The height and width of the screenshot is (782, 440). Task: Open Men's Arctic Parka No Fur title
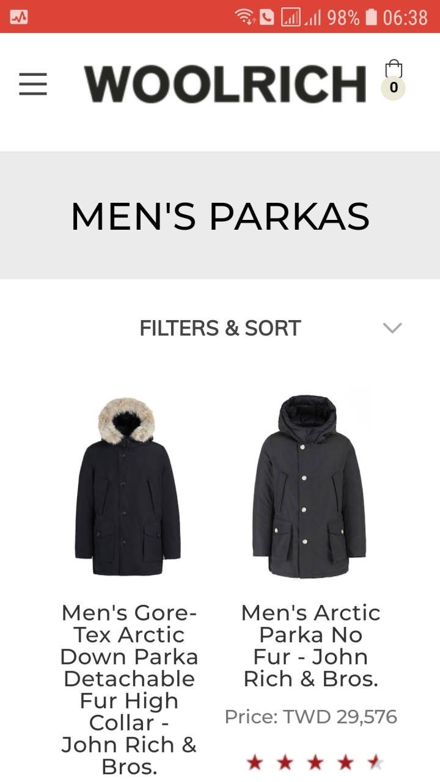(310, 645)
